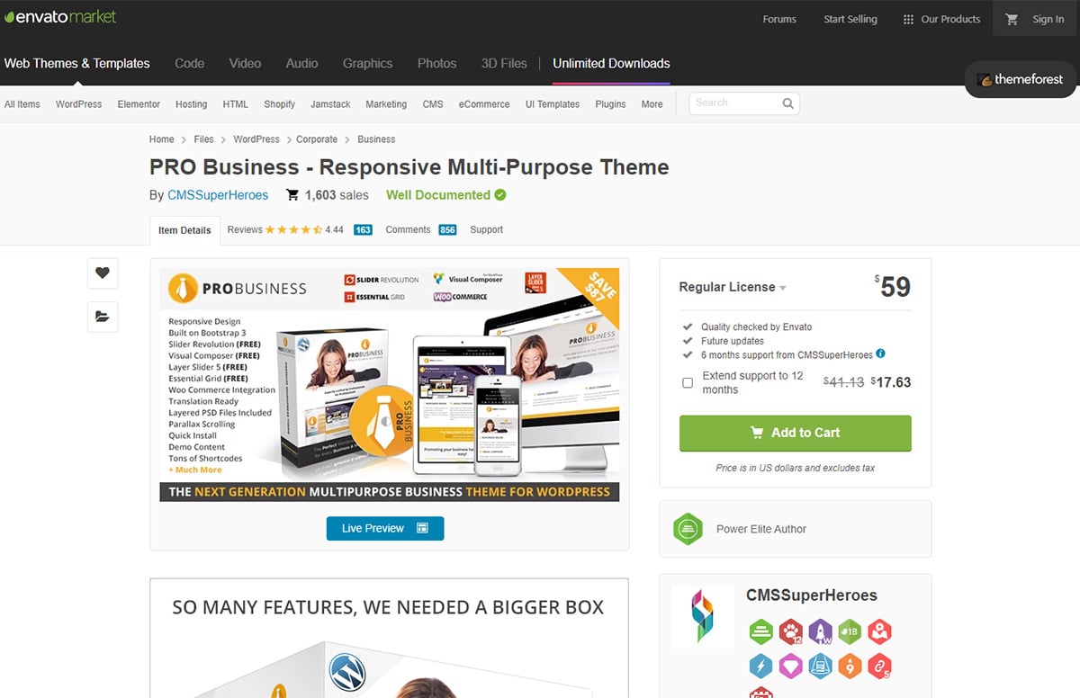1080x698 pixels.
Task: Click the support info icon beside CMSSuperHeroes
Action: tap(880, 354)
